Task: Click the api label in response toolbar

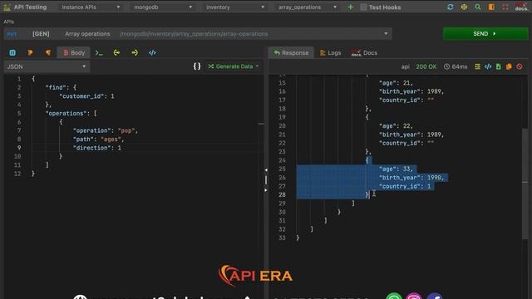Action: tap(405, 66)
